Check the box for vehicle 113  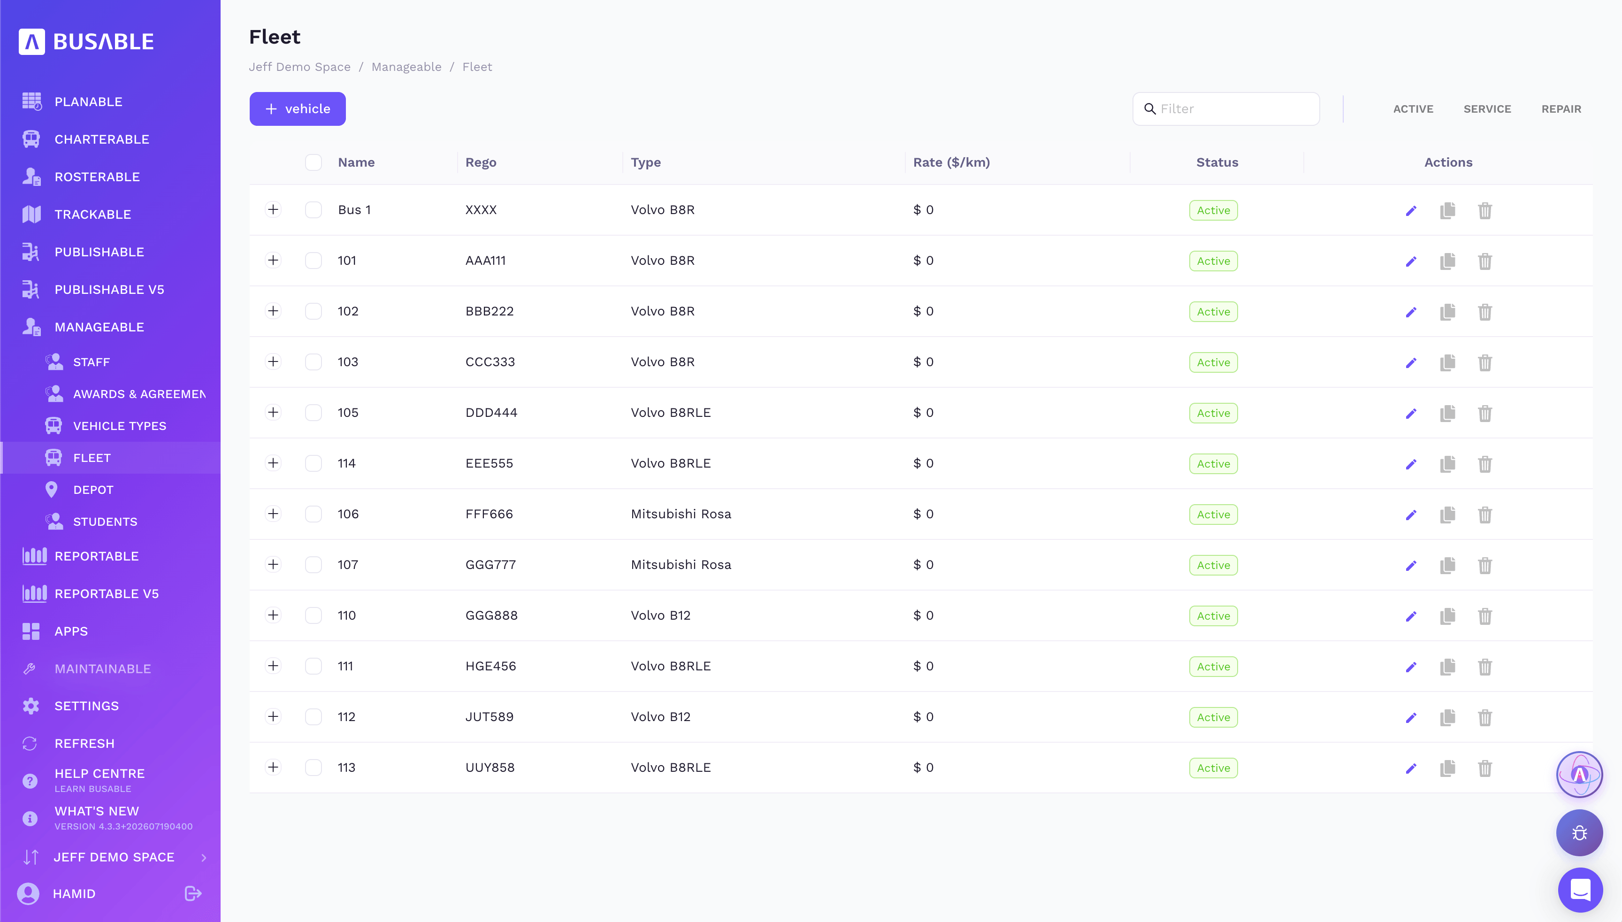[x=314, y=767]
